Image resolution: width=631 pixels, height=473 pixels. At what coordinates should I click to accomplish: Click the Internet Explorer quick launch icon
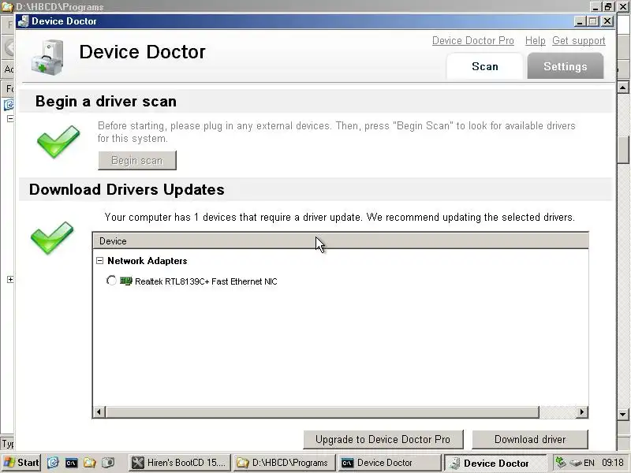53,463
